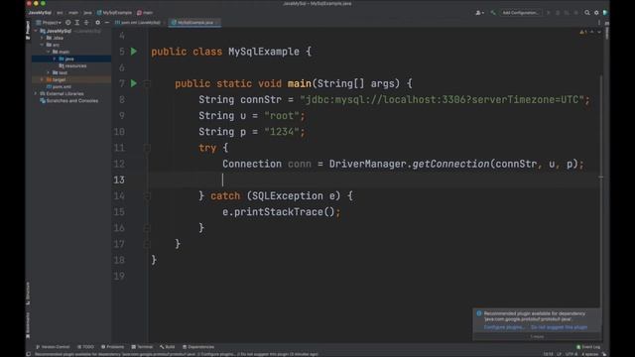Open Search Everywhere magnifier

586,13
